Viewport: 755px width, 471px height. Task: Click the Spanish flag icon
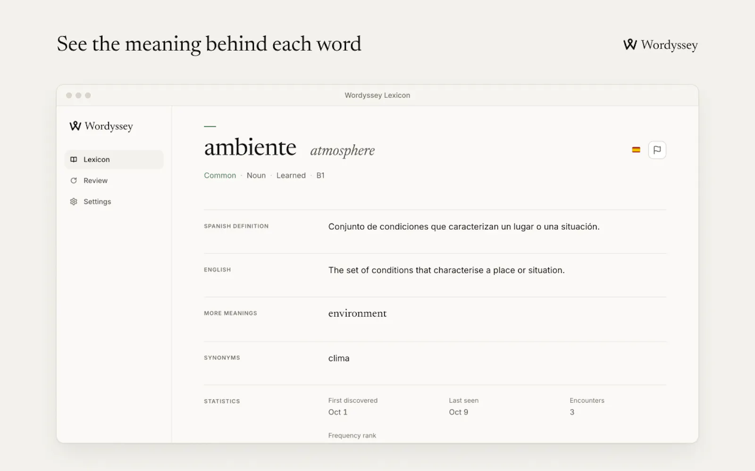tap(636, 150)
